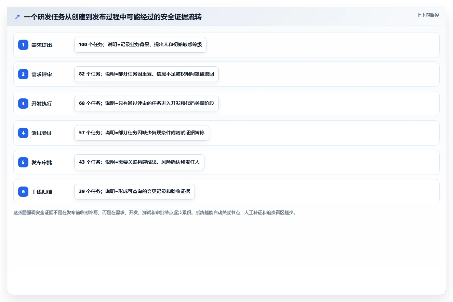453x302 pixels.
Task: Click the chart title 一个研发任务从创建到发布
Action: tap(113, 17)
